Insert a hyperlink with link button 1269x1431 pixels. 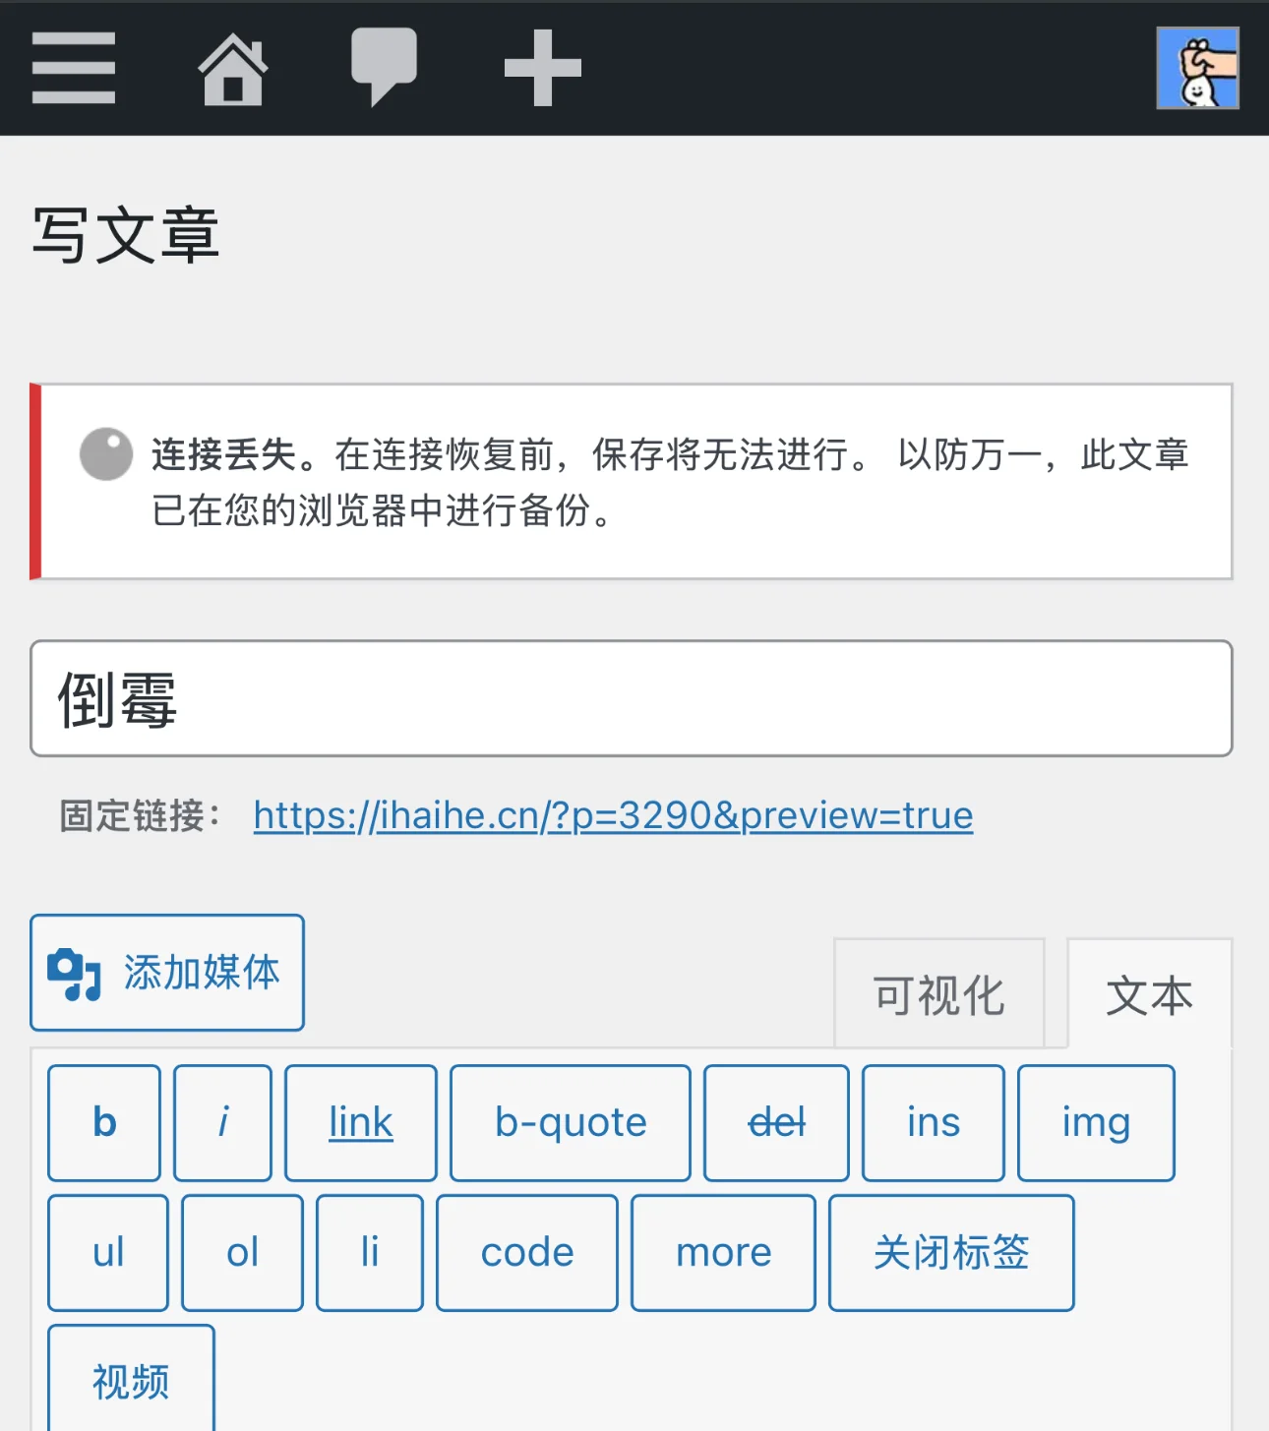tap(361, 1122)
